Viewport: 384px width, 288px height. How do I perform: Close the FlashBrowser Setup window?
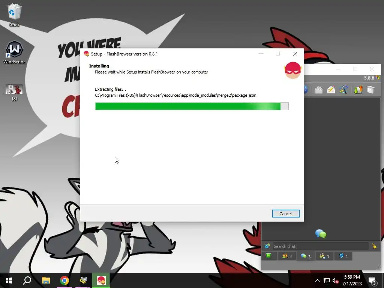point(295,54)
